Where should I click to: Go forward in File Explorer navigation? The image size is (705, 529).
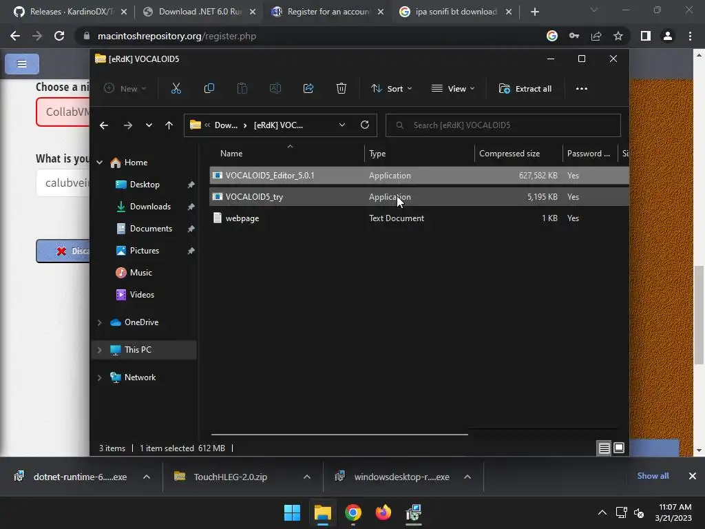click(x=127, y=125)
